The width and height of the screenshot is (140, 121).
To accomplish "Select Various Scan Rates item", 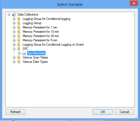I will [35, 57].
